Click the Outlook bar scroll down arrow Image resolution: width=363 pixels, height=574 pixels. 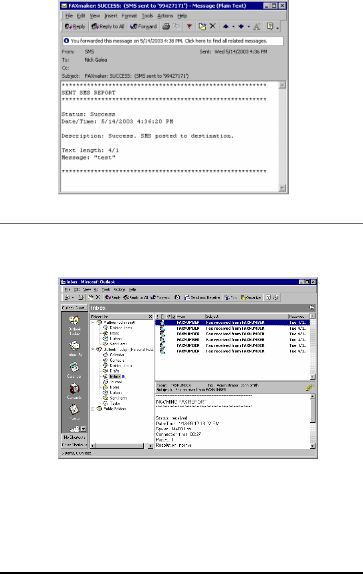[x=83, y=429]
